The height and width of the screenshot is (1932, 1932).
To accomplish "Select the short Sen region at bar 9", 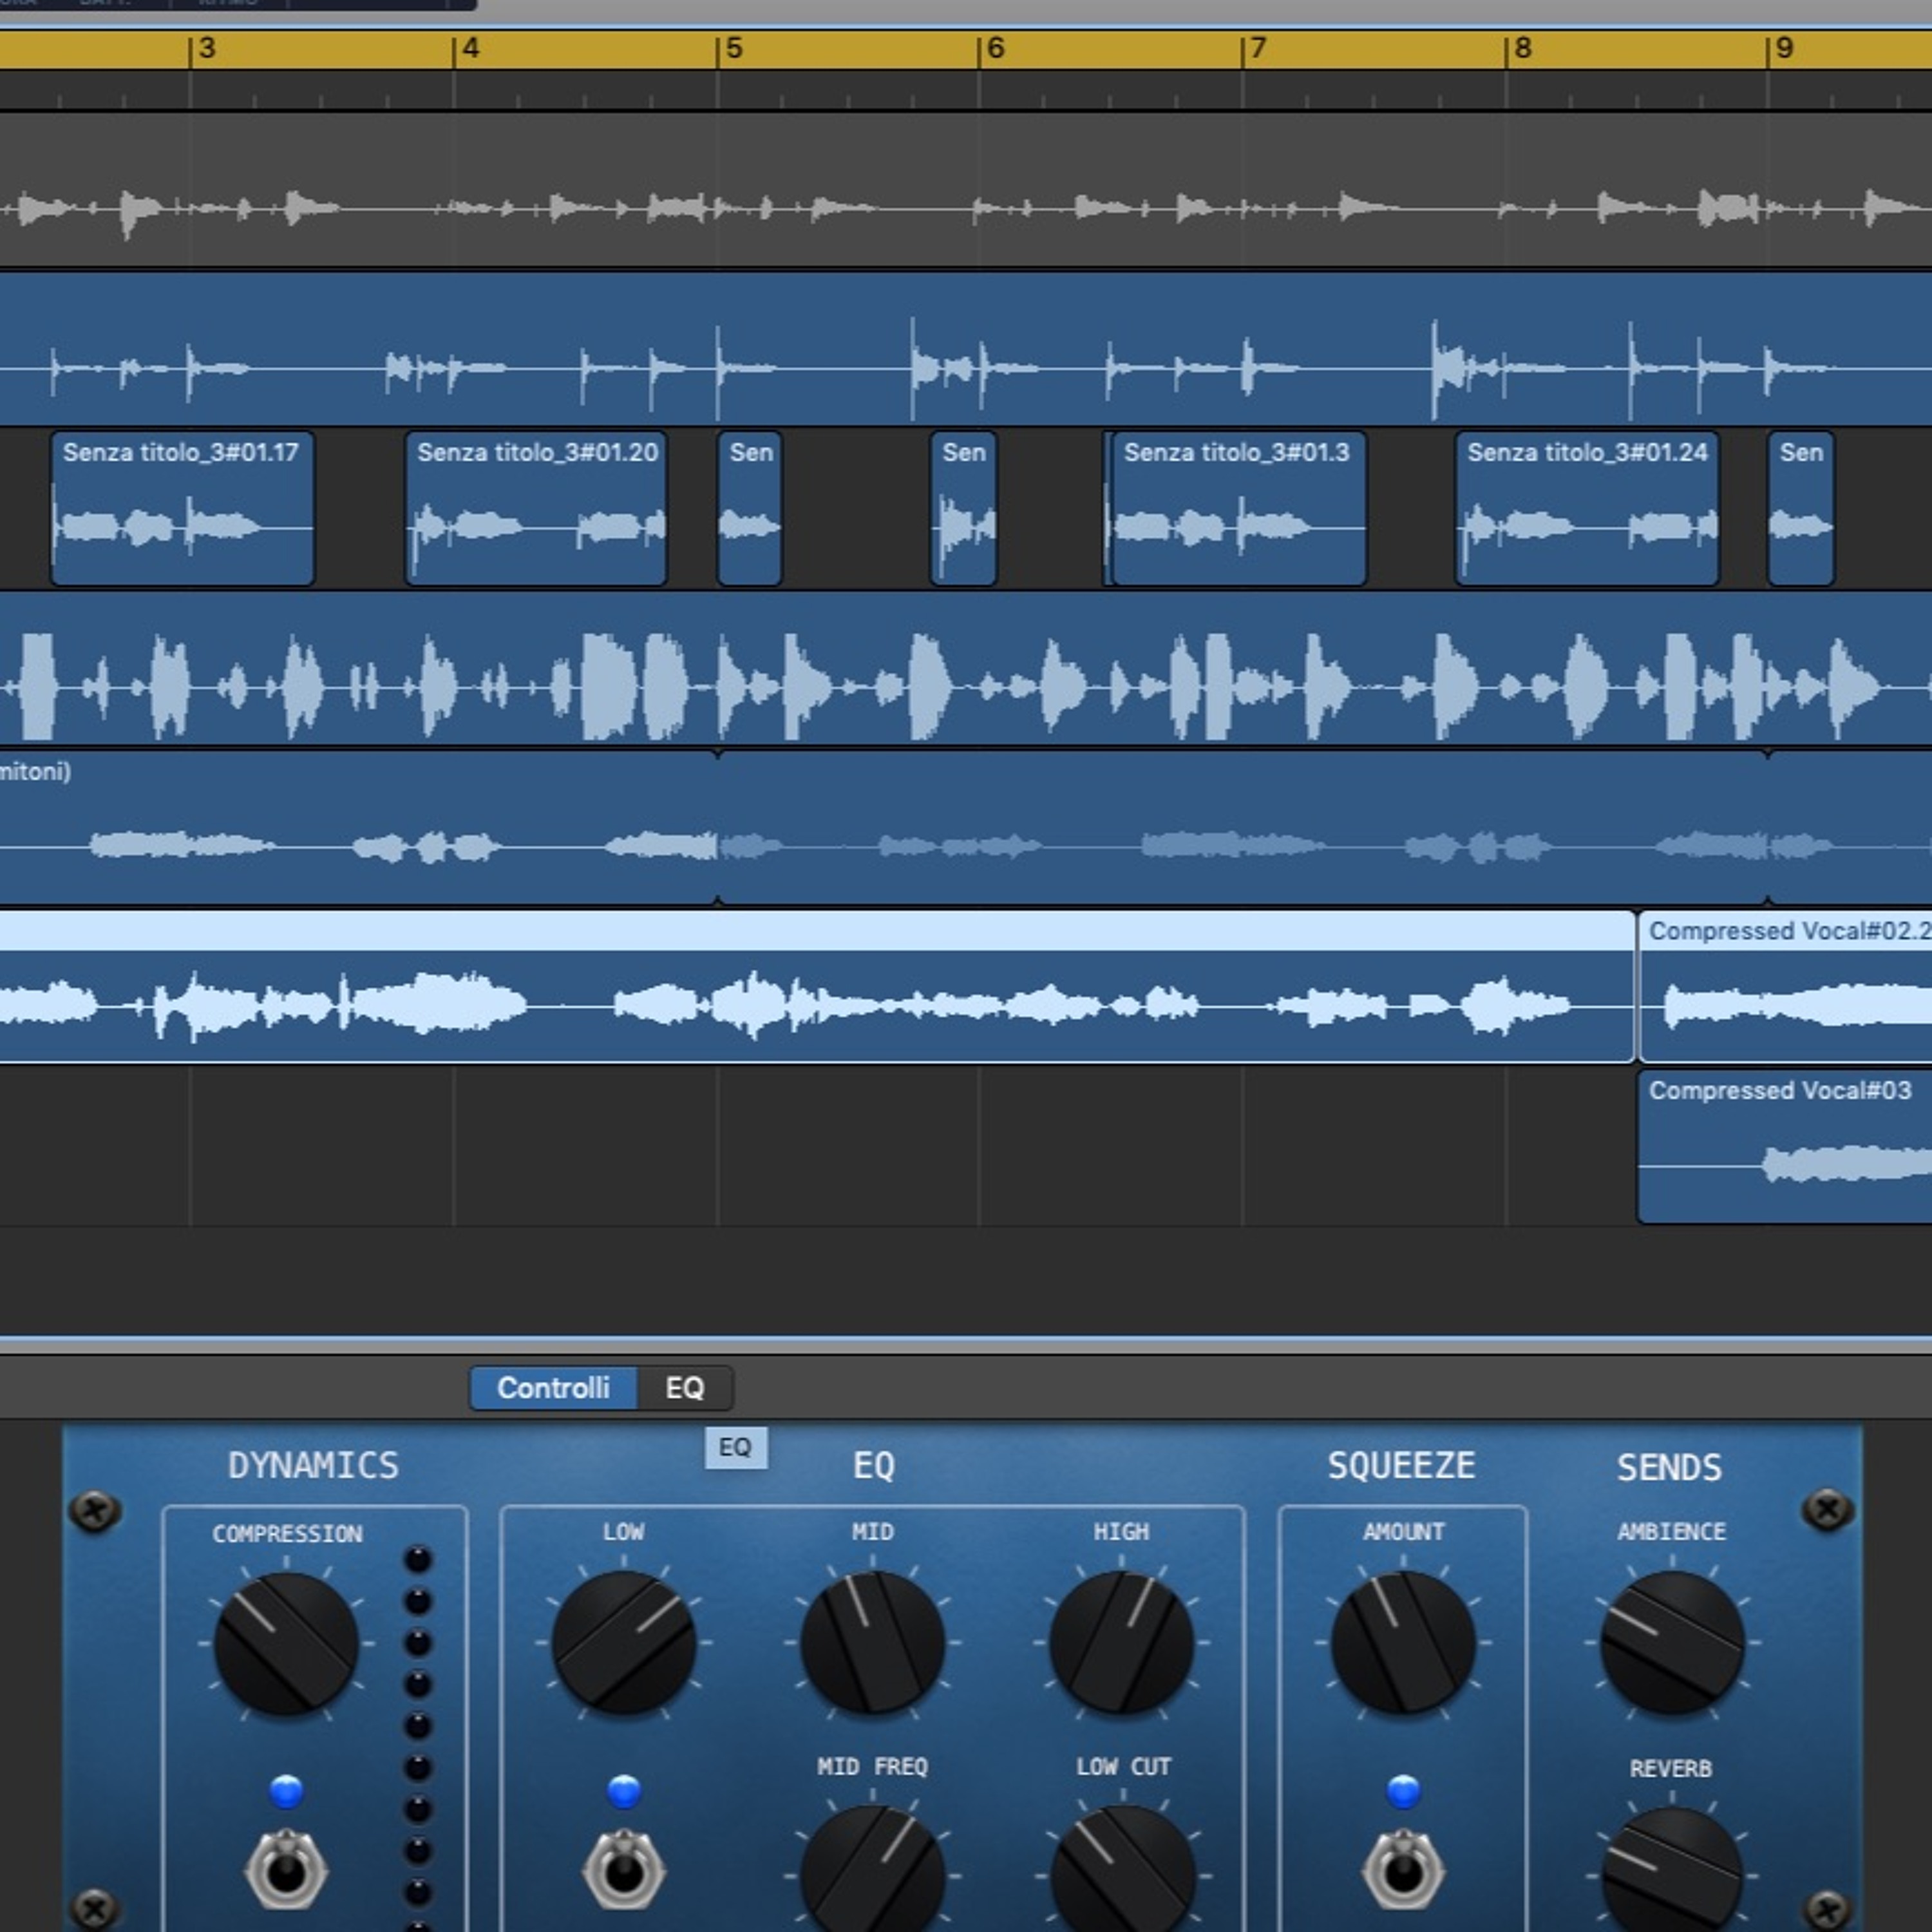I will 1801,509.
